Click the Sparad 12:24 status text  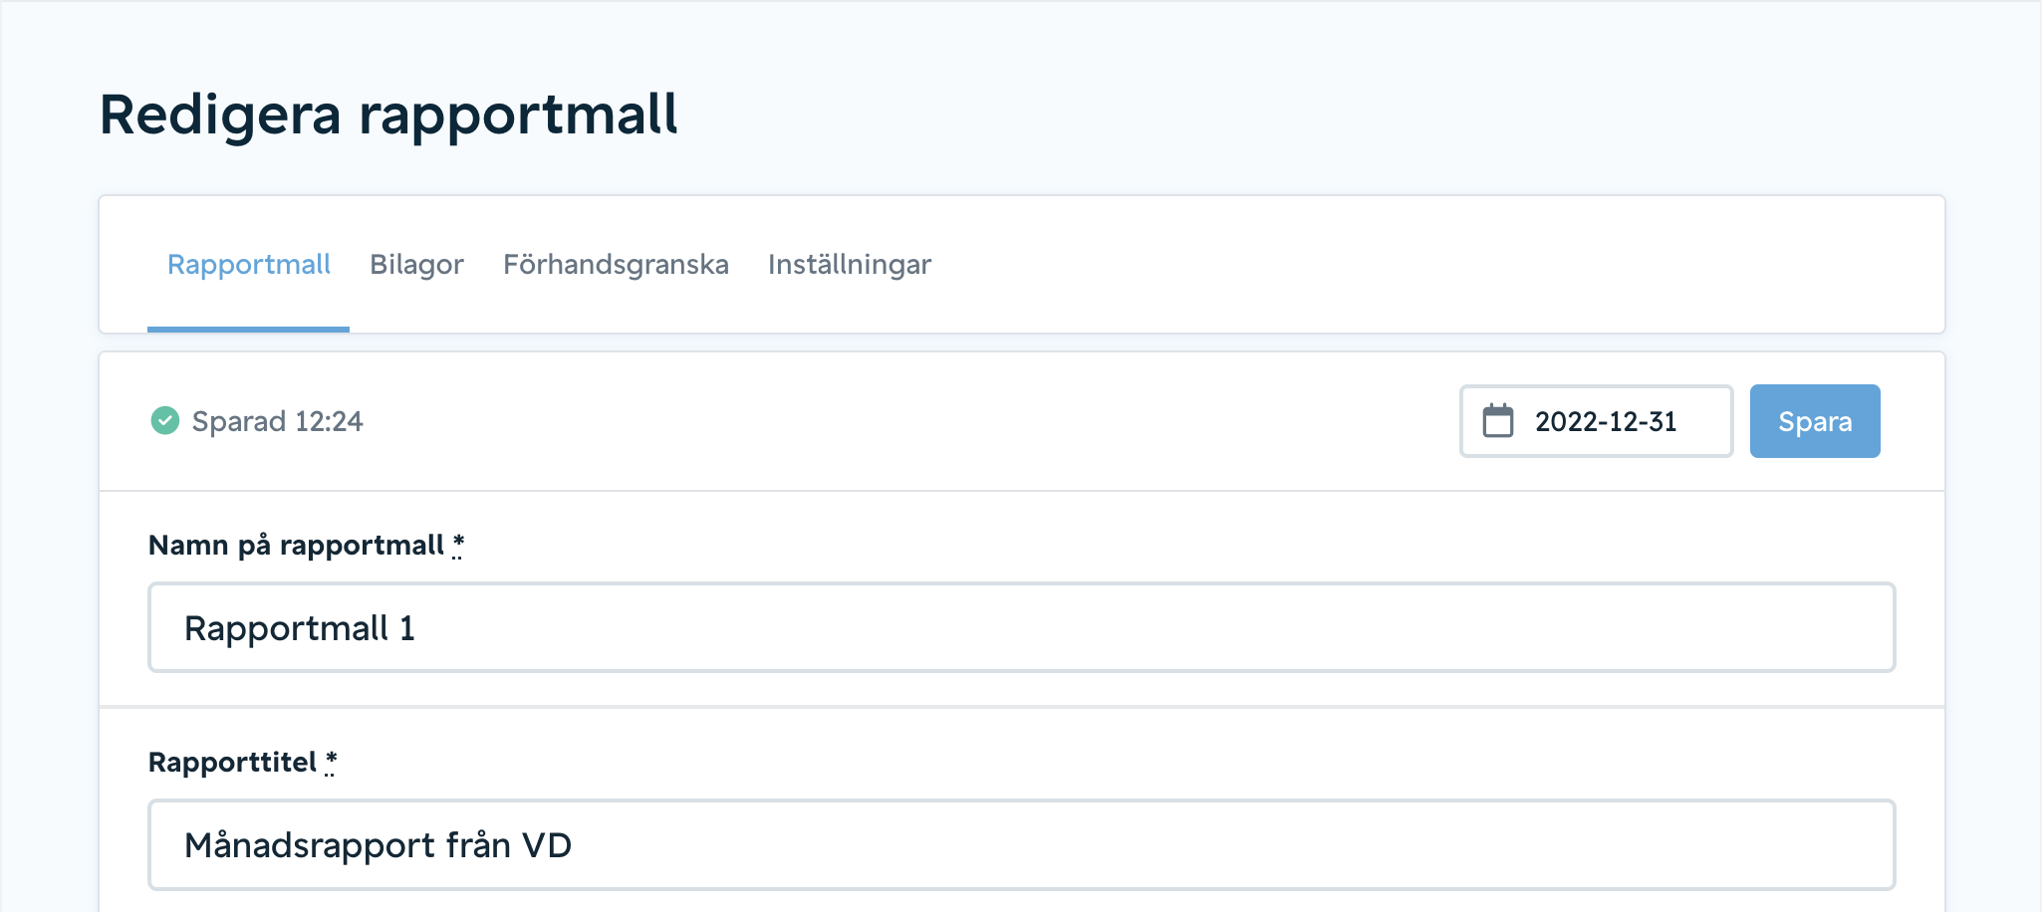click(277, 422)
